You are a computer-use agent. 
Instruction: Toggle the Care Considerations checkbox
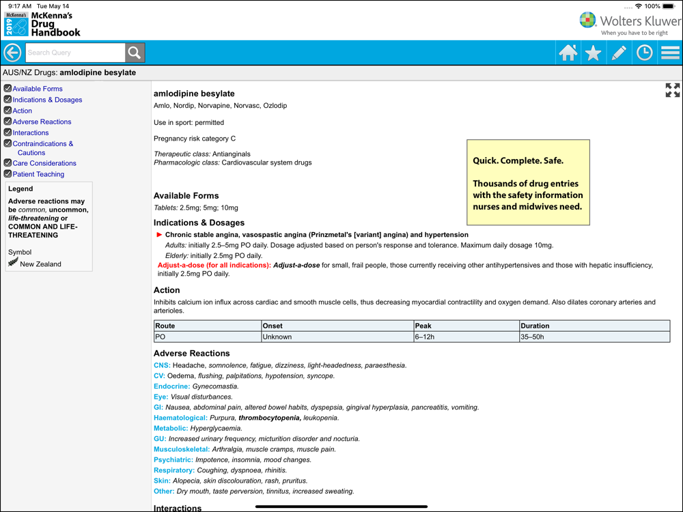point(8,162)
